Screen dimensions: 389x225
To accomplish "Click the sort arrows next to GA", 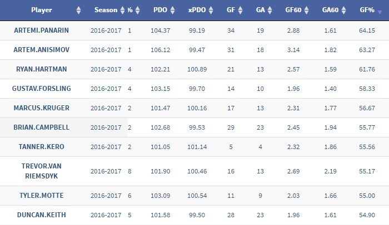I will click(270, 11).
